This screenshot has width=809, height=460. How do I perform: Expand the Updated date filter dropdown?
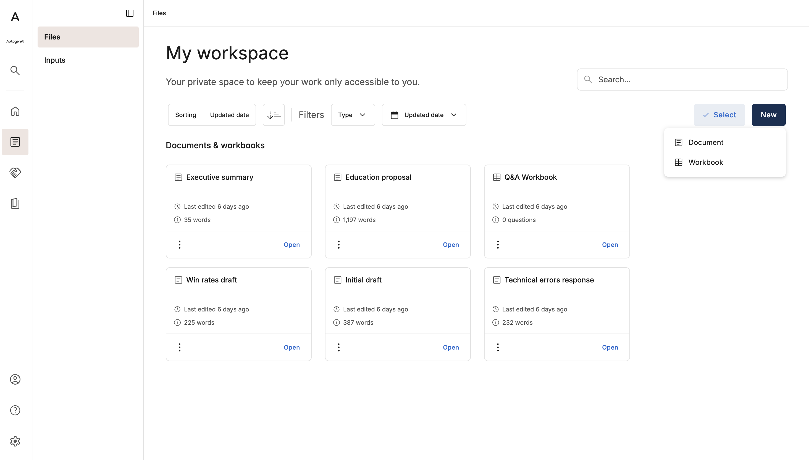click(x=424, y=115)
